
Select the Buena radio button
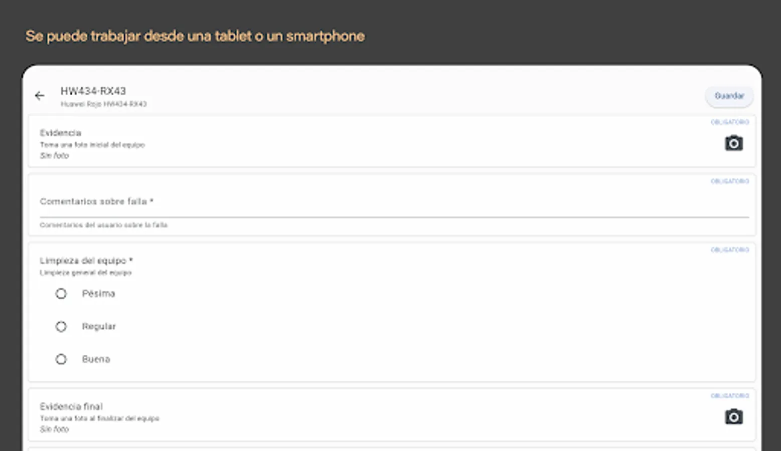click(x=61, y=359)
